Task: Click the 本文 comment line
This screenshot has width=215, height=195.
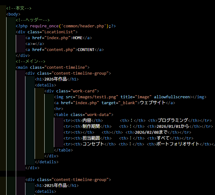Action: coord(19,8)
